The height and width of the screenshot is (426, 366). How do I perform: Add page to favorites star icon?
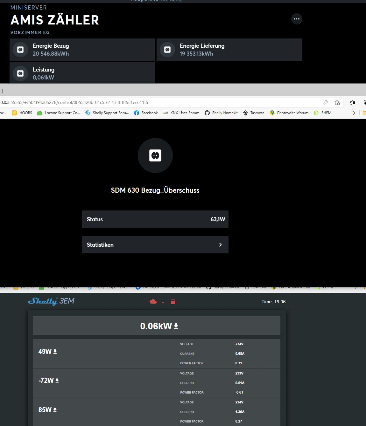coord(337,102)
